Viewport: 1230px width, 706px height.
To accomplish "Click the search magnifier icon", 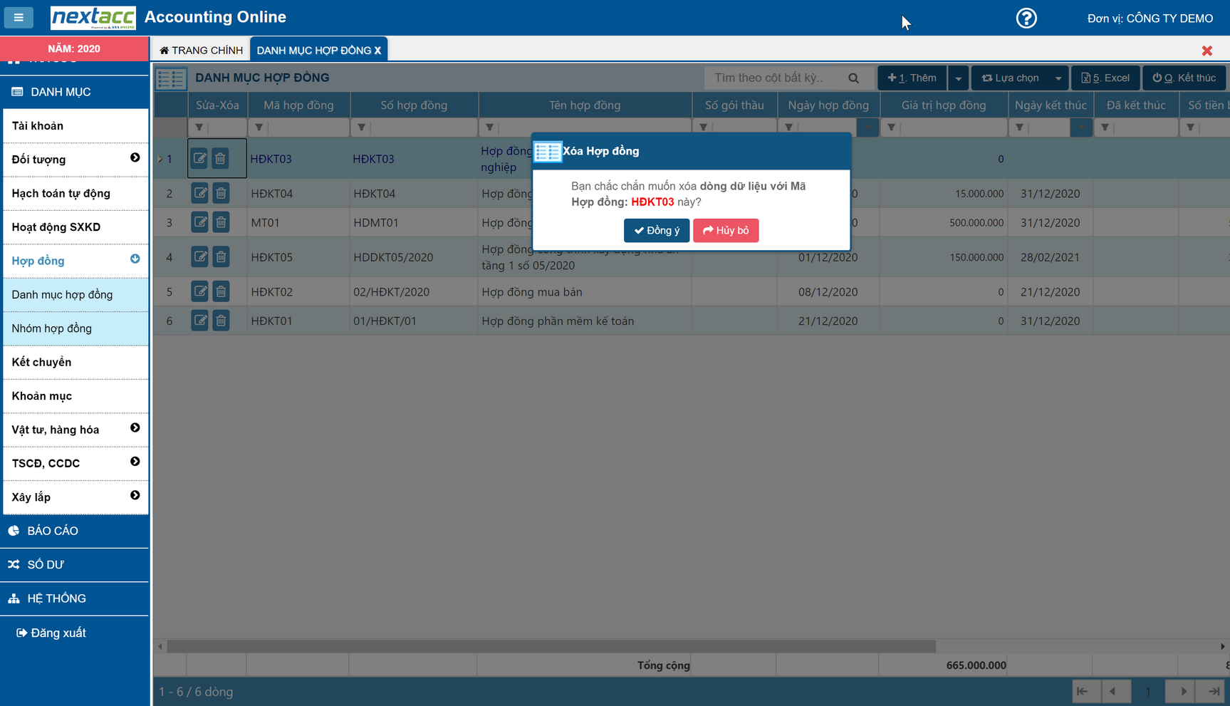I will [853, 78].
